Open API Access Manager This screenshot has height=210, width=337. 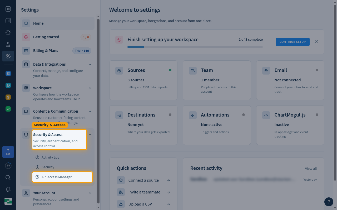[62, 177]
